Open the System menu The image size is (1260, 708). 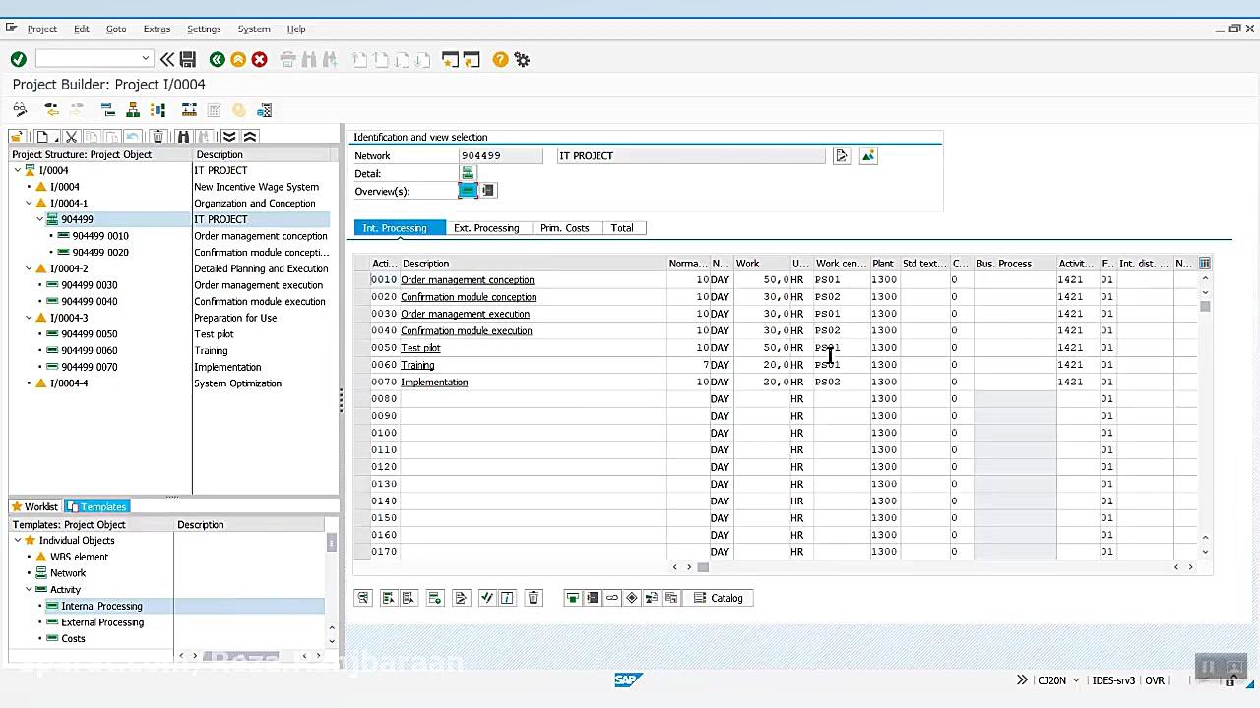pos(254,29)
